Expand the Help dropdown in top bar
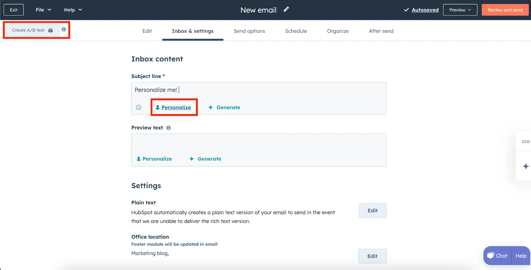The height and width of the screenshot is (270, 531). tap(73, 10)
